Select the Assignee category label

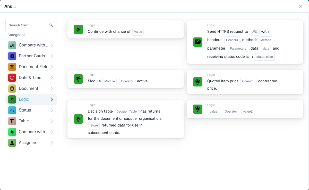coord(27,143)
